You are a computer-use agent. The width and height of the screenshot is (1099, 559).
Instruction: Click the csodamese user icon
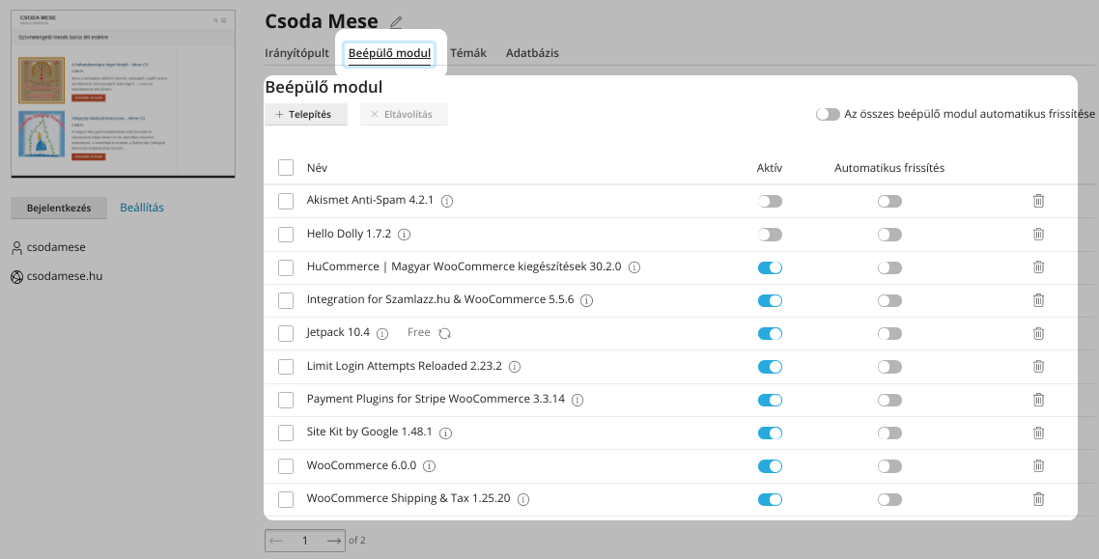coord(16,248)
